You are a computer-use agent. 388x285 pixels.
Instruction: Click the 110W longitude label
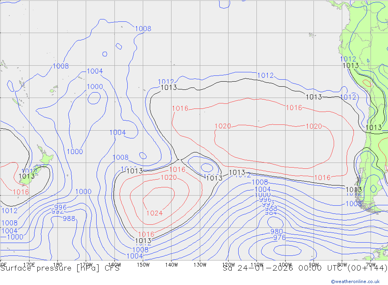point(257,265)
